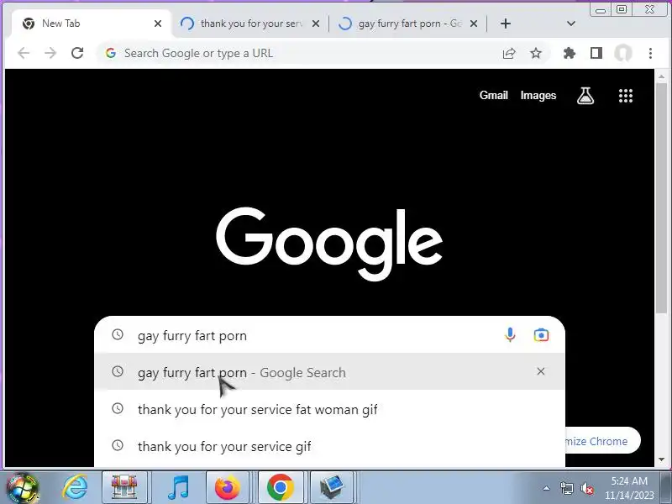Click the Customize Chrome button
The width and height of the screenshot is (672, 504).
point(603,441)
